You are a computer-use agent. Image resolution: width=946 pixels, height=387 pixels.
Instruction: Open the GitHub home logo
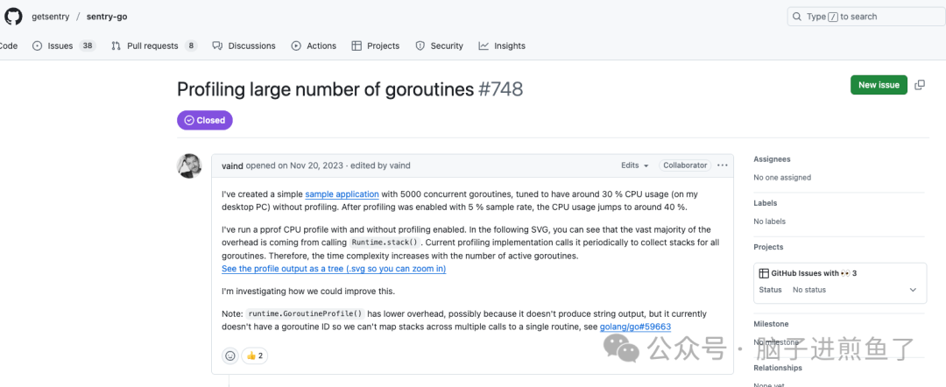point(13,17)
